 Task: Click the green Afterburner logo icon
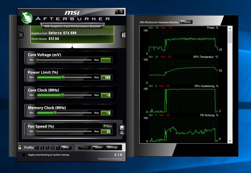pos(27,18)
